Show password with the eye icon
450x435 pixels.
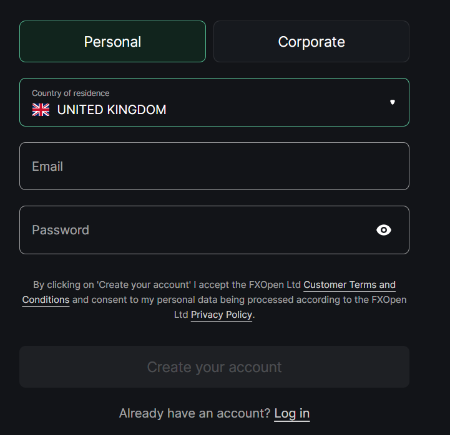click(x=384, y=230)
